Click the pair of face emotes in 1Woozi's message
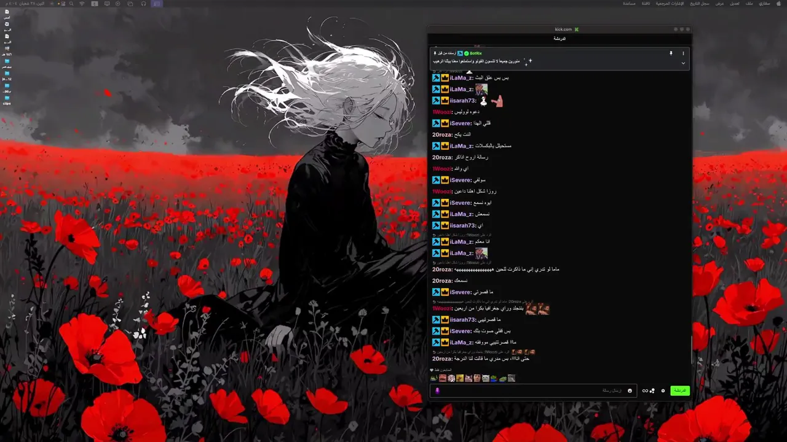Screen dimensions: 787x442 coord(537,309)
